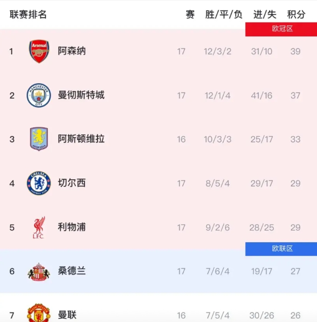Select team name 阿斯顿维拉

pyautogui.click(x=81, y=139)
